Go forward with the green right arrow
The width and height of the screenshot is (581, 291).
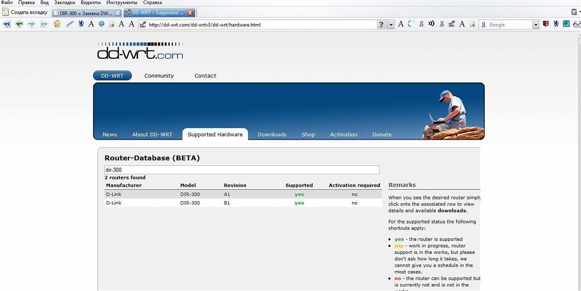click(31, 24)
